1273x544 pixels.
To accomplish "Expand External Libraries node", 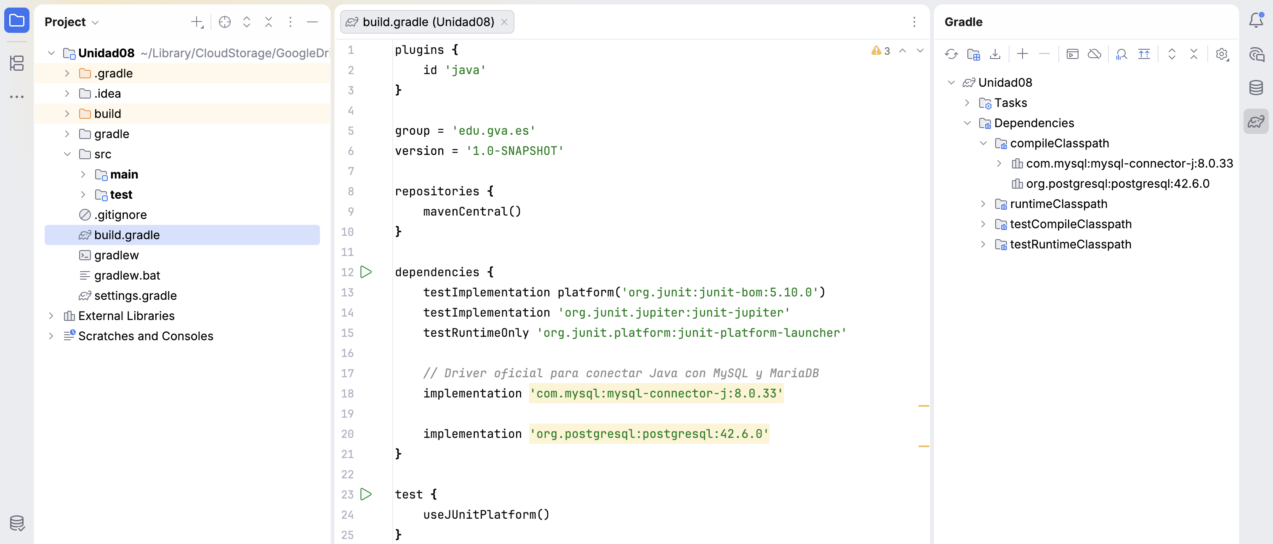I will [51, 316].
